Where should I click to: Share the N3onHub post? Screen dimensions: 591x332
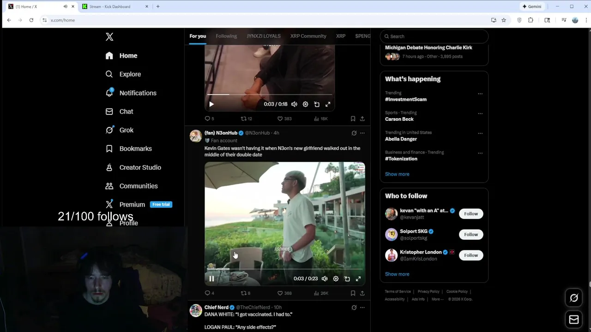(x=362, y=293)
